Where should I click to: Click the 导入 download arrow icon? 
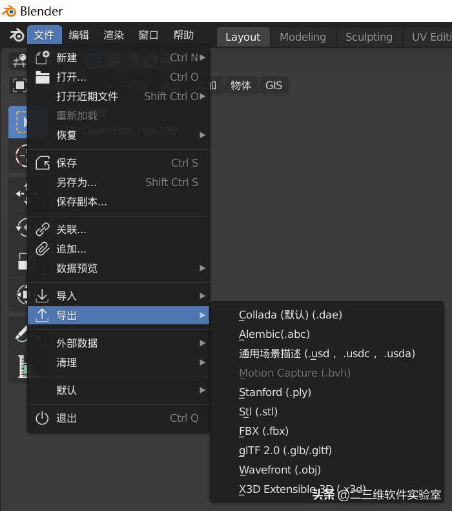point(43,296)
